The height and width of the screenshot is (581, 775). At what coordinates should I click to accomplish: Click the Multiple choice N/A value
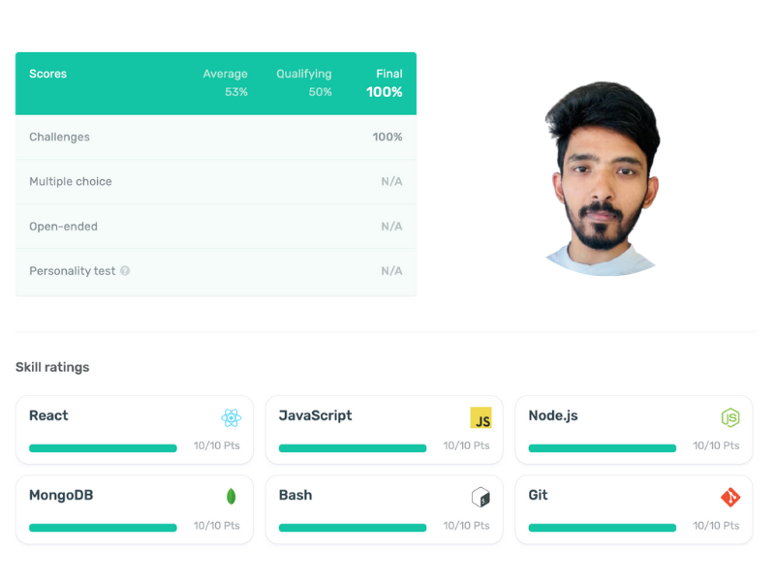click(391, 181)
